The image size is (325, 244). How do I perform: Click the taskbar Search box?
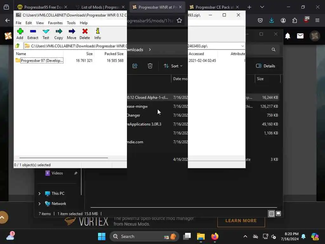click(144, 236)
